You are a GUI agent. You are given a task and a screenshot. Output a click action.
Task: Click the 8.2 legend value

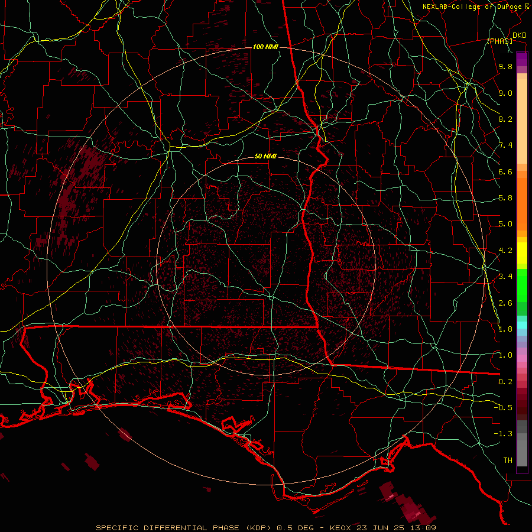tap(505, 119)
